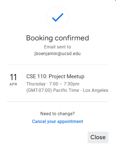
Task: Close the booking confirmation dialog
Action: 98,137
